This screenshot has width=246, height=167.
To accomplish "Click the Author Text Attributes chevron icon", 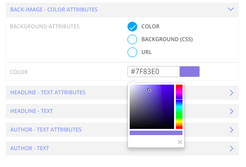I will click(231, 130).
